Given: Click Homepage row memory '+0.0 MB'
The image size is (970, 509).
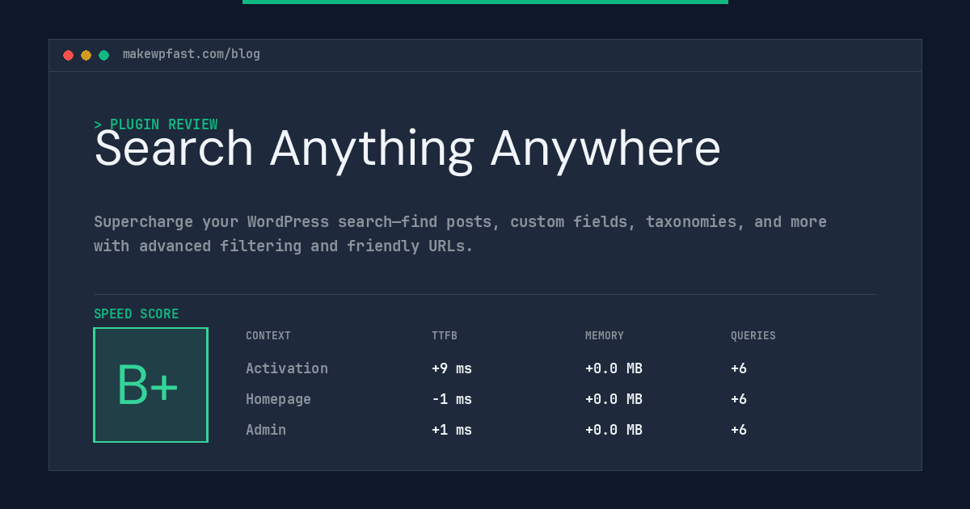Looking at the screenshot, I should click(x=614, y=399).
